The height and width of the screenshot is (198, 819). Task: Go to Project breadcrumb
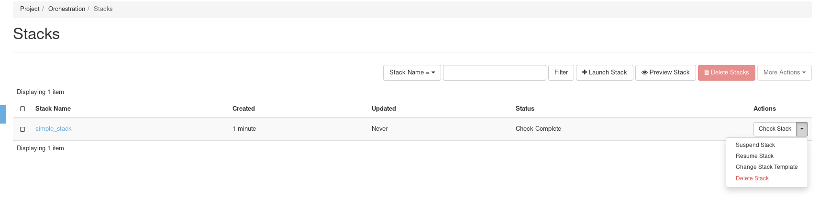(x=30, y=9)
